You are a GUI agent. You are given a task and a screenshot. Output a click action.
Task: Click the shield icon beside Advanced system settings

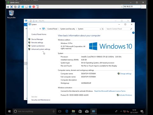tap(29, 49)
